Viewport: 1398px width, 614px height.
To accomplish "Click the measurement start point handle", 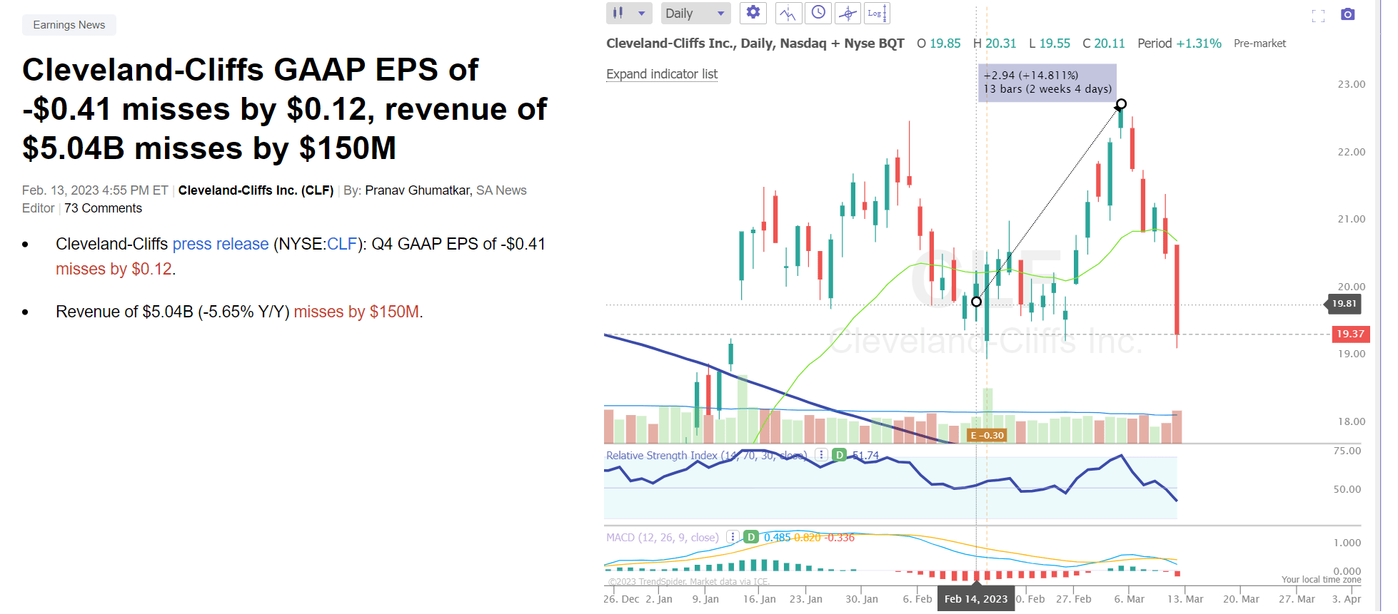I will [976, 302].
